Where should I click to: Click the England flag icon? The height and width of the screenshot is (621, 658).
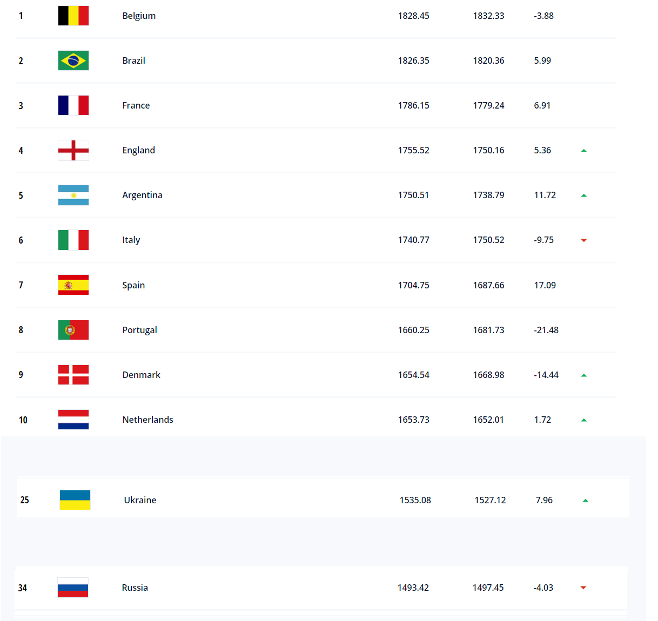[73, 150]
